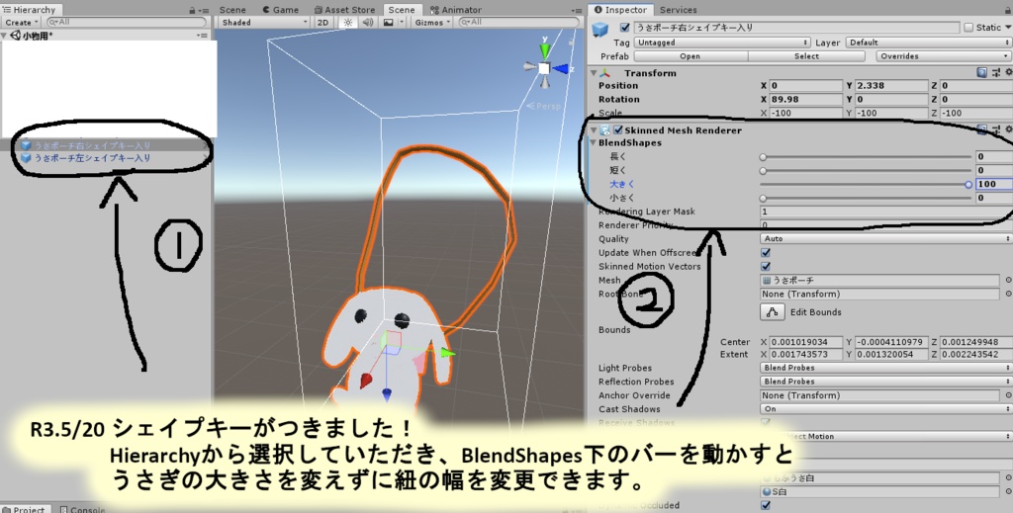Switch to the Asset Store tab
The image size is (1013, 513).
click(344, 10)
